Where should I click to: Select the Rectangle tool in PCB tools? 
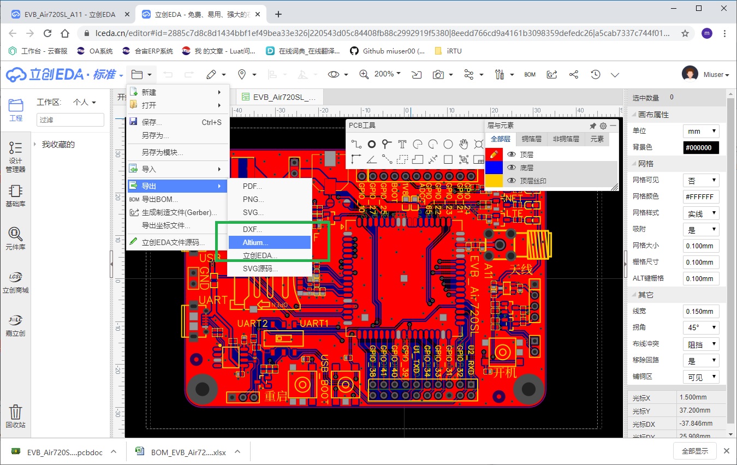(448, 159)
